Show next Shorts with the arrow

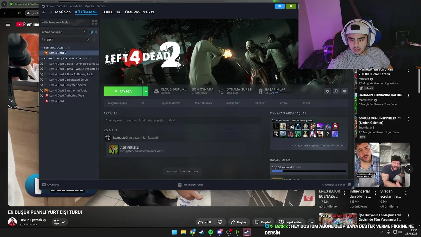(x=409, y=169)
